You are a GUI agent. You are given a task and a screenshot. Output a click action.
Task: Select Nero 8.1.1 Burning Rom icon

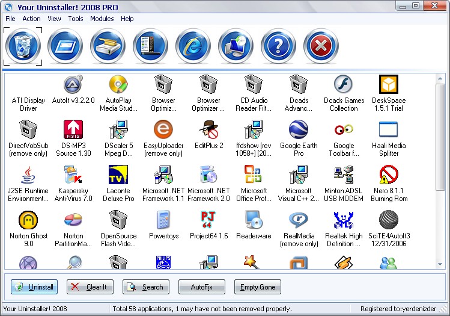coord(389,175)
